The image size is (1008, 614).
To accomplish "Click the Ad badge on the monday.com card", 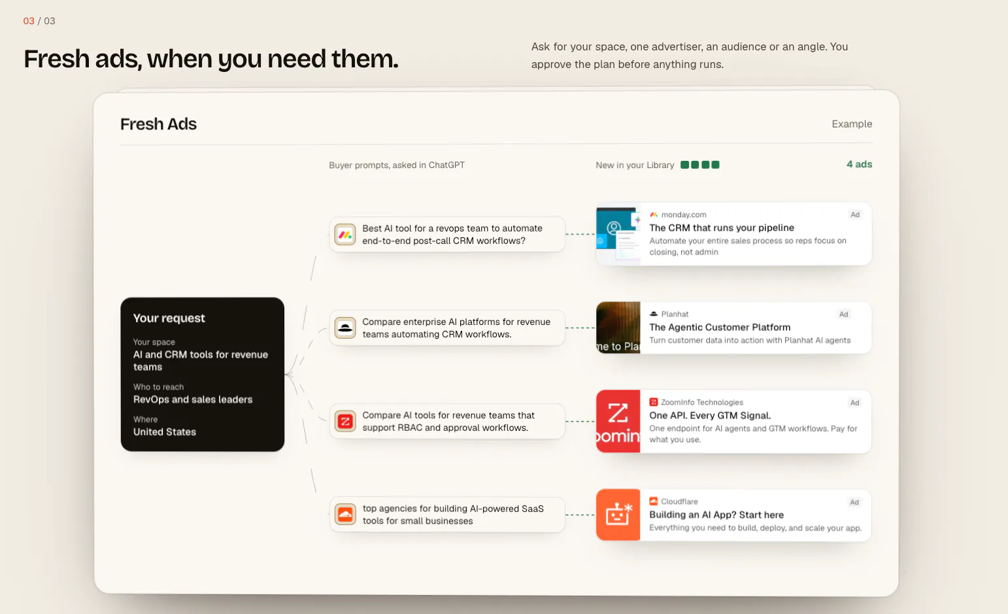I will pyautogui.click(x=855, y=214).
